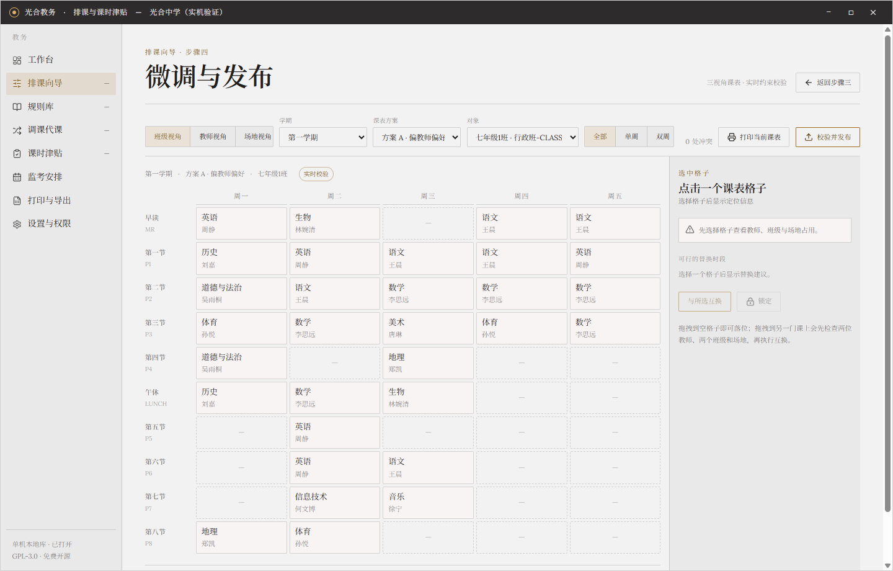Select the 周一 早读 英语 cell
The width and height of the screenshot is (893, 571).
tap(241, 223)
